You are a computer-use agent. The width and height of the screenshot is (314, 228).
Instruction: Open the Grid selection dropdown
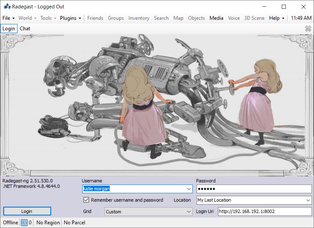click(189, 212)
